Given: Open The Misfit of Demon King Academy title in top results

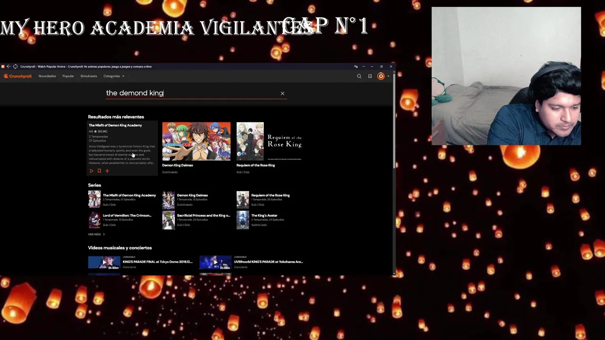Looking at the screenshot, I should pyautogui.click(x=115, y=125).
